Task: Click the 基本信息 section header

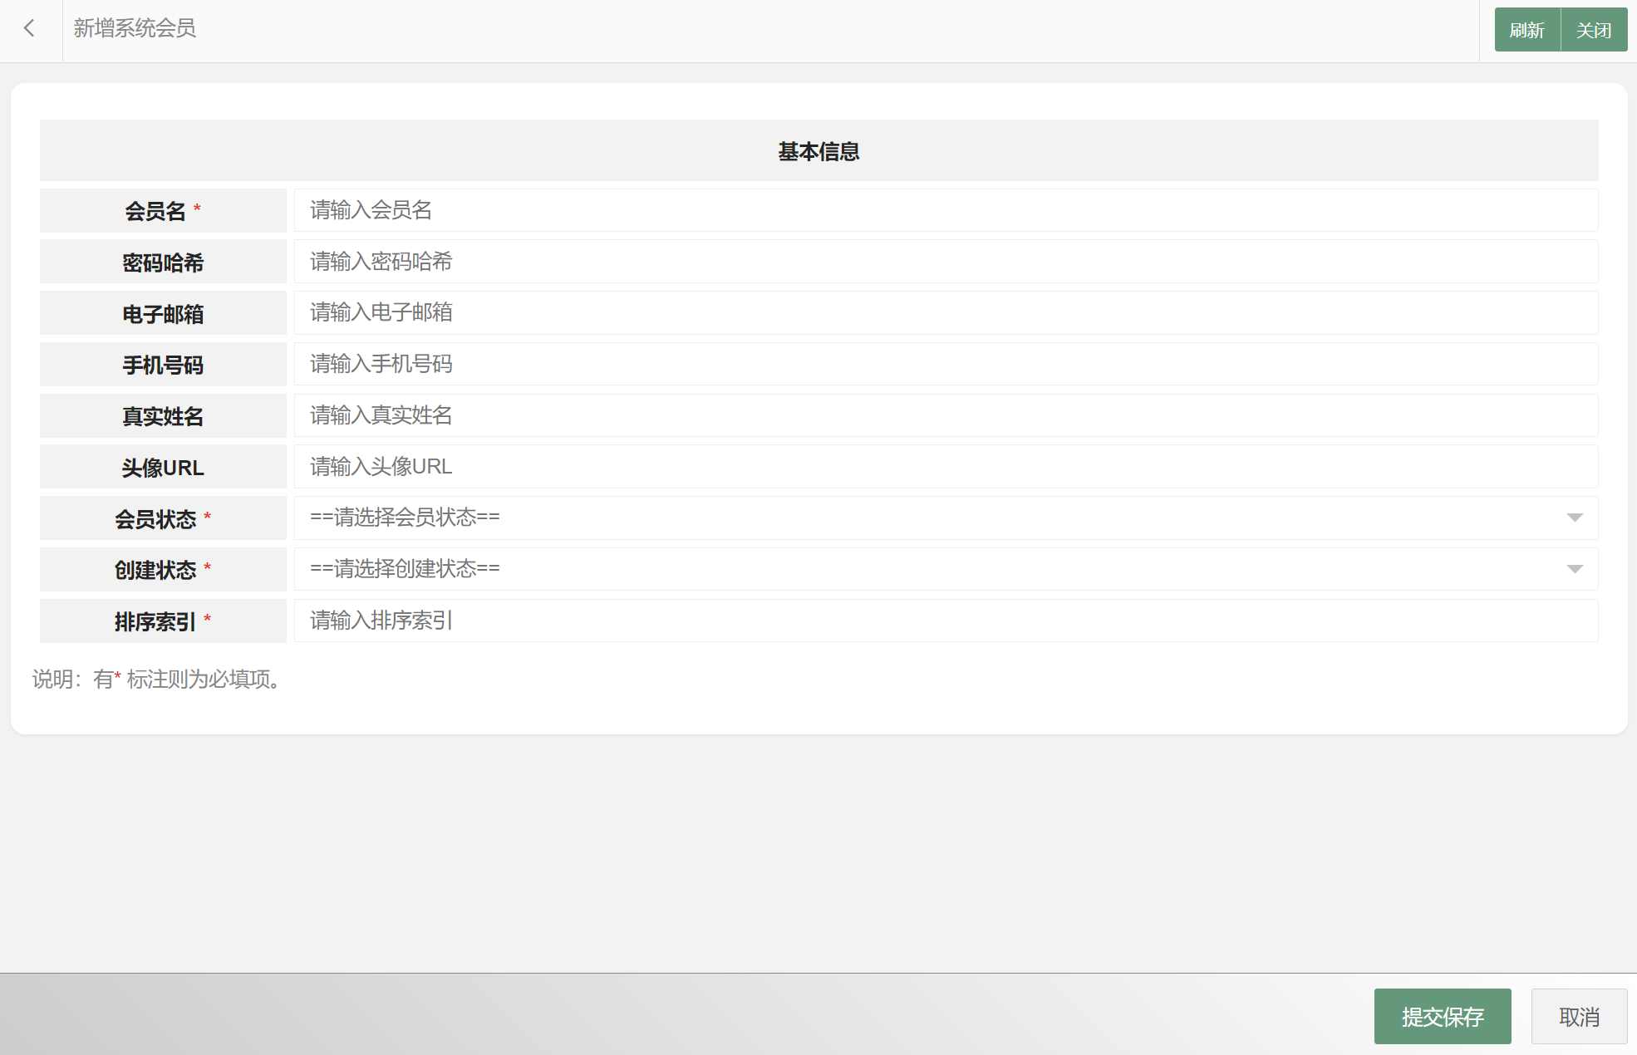Action: (x=818, y=151)
